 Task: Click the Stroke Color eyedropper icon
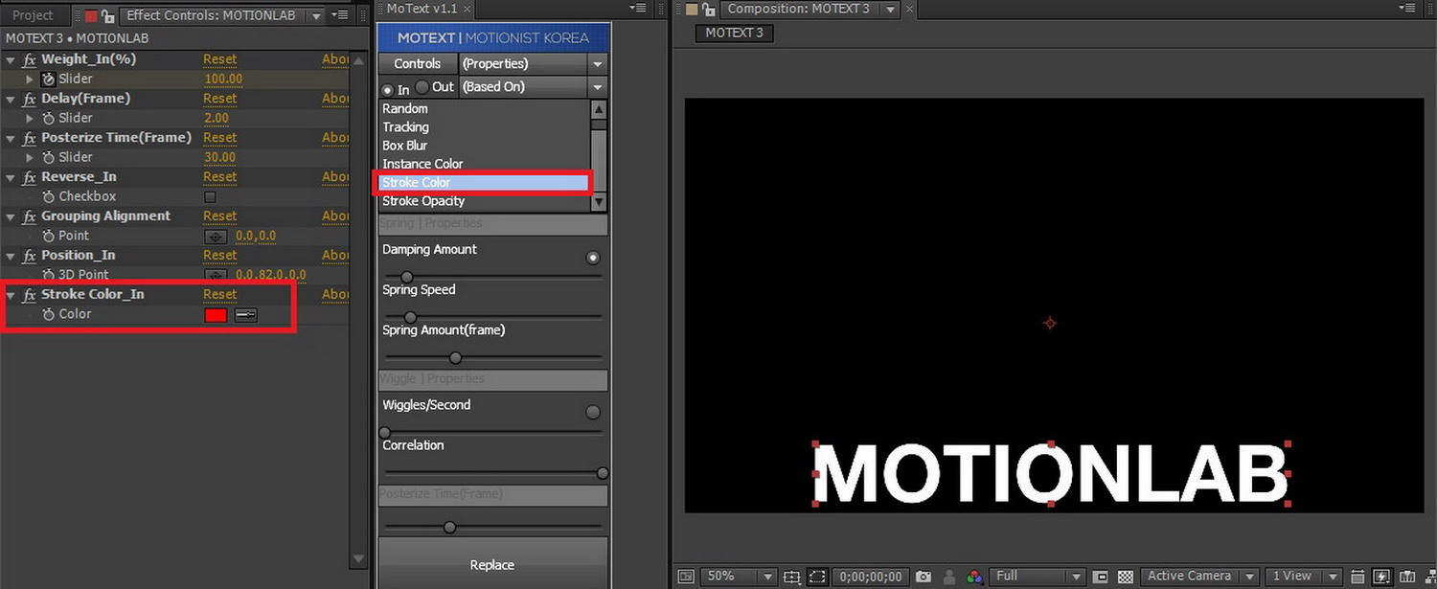(246, 315)
